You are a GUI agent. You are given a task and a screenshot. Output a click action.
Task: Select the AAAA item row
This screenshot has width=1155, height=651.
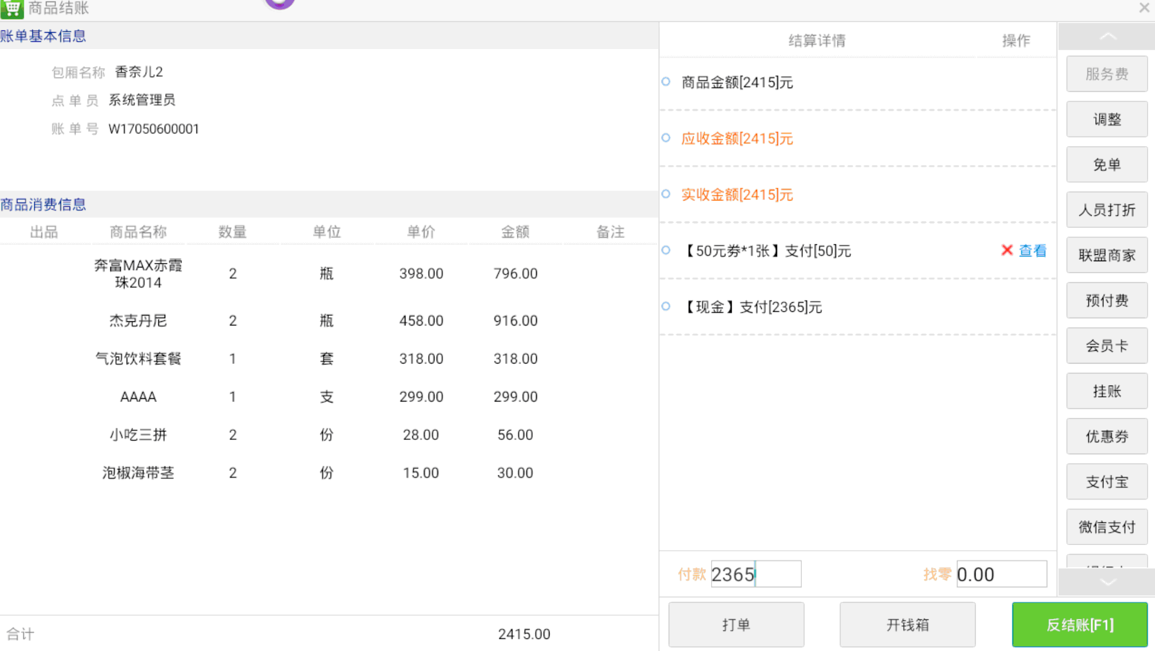(329, 397)
